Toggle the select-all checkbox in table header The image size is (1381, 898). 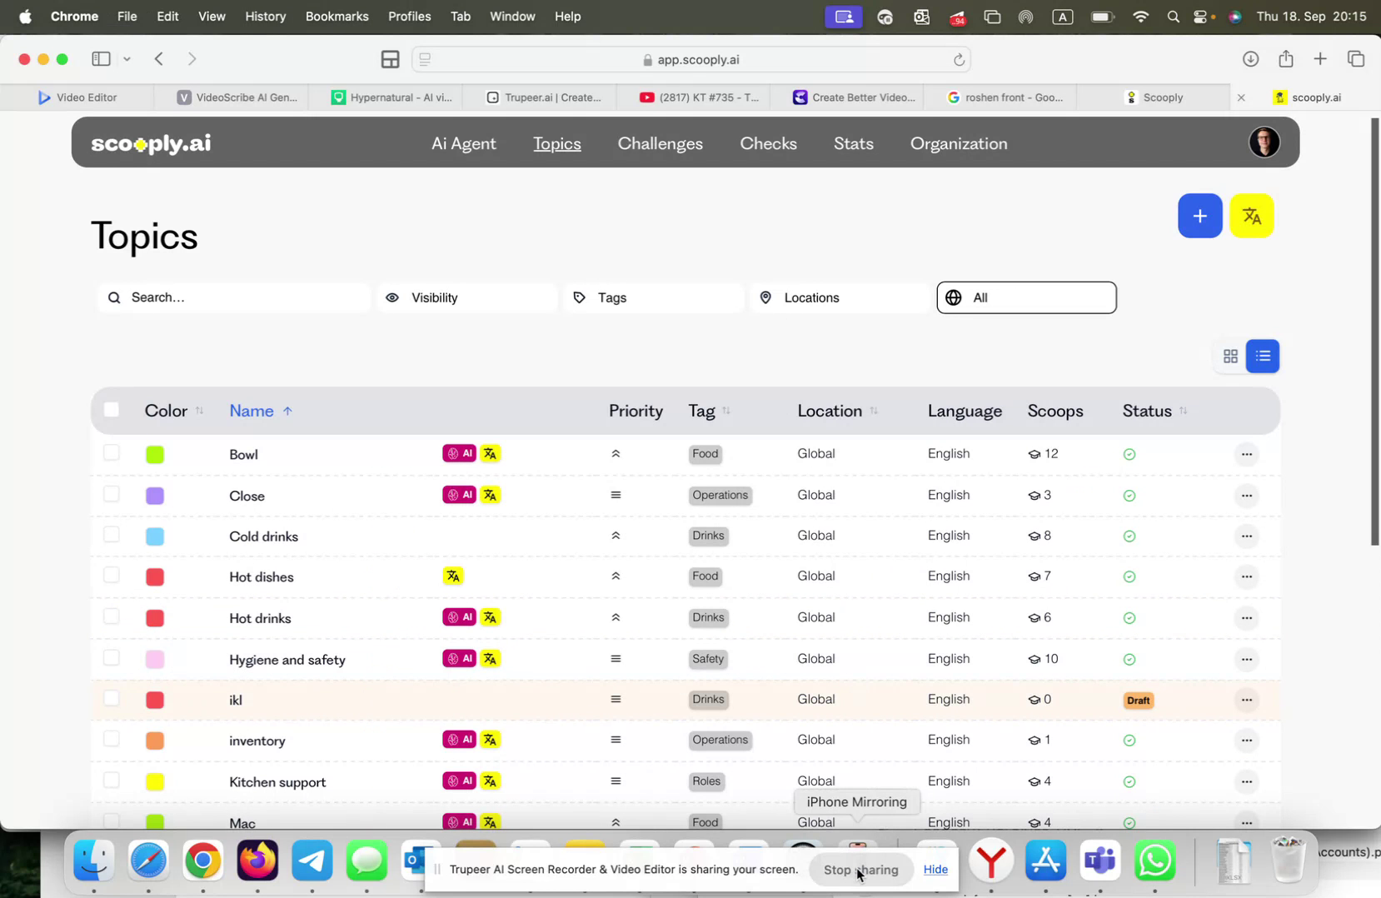point(111,409)
